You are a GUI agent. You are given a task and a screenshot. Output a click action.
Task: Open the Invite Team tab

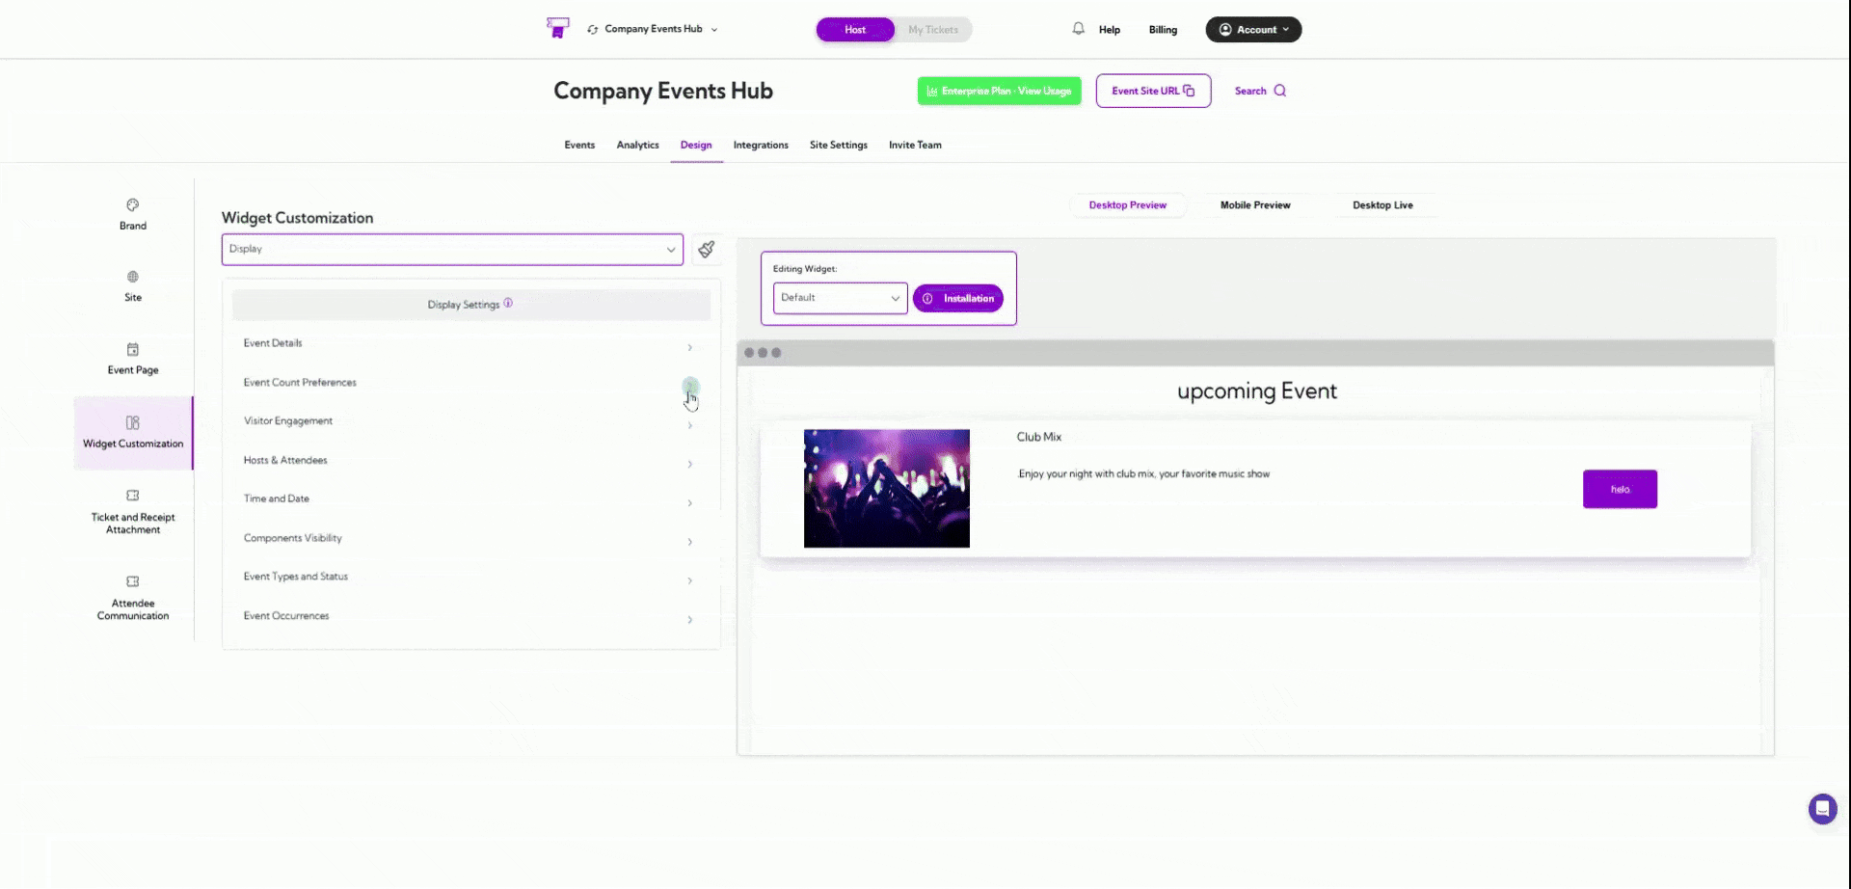click(x=915, y=145)
